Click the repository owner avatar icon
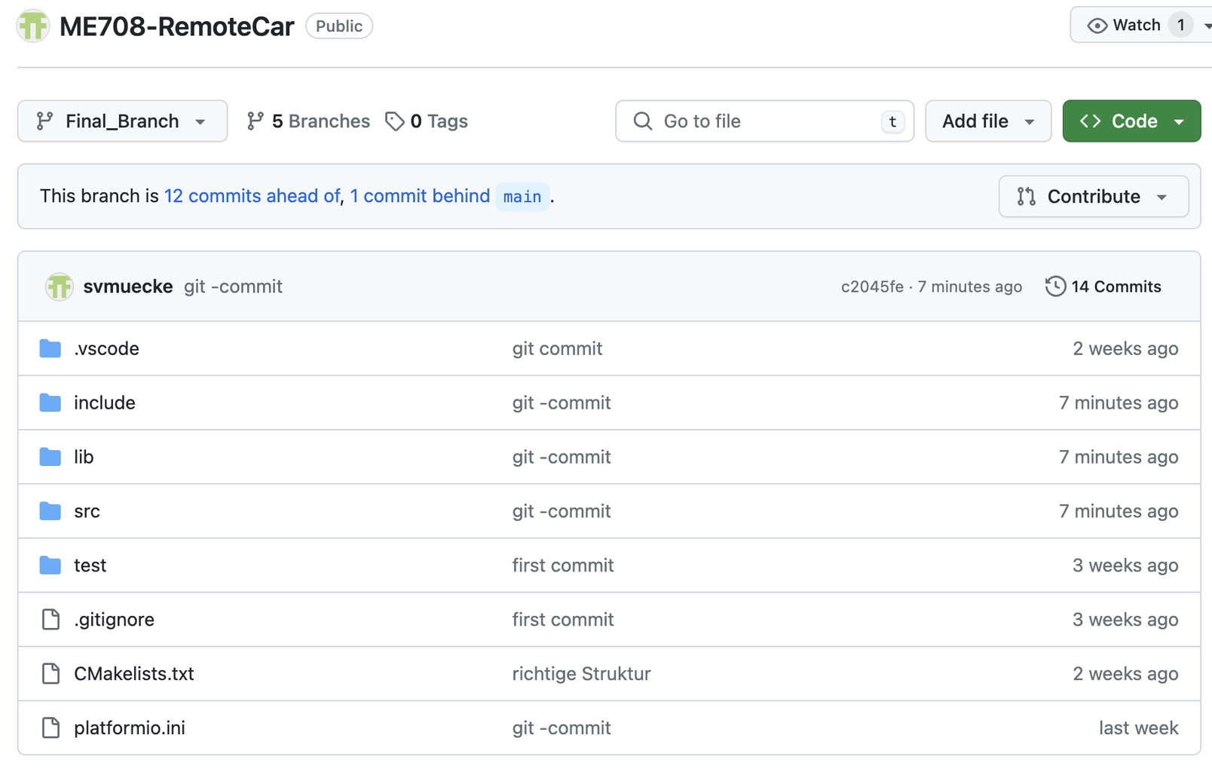Screen dimensions: 1212x772 click(33, 26)
